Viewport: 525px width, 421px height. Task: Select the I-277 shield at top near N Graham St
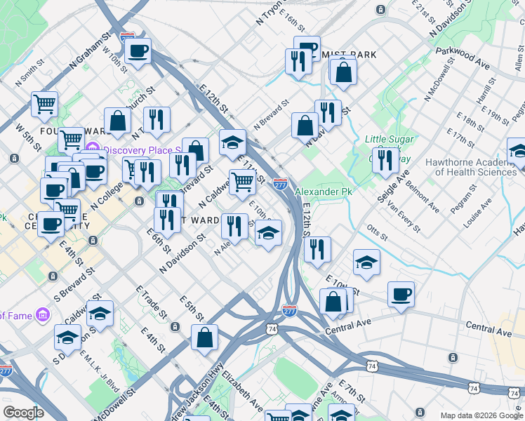pos(128,36)
